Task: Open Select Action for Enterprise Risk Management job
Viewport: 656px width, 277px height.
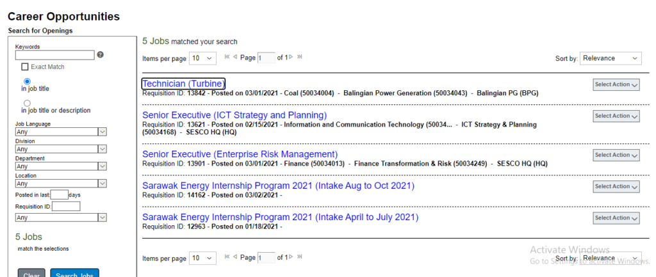Action: tap(616, 155)
